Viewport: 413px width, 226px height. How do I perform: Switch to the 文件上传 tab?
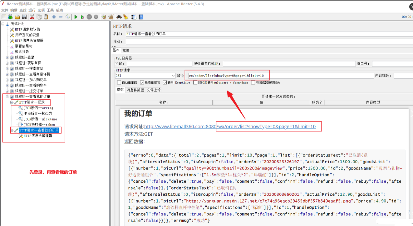(x=153, y=90)
